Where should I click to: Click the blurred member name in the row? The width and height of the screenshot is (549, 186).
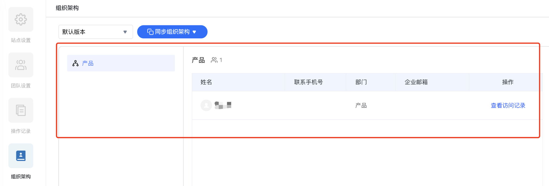pos(223,105)
